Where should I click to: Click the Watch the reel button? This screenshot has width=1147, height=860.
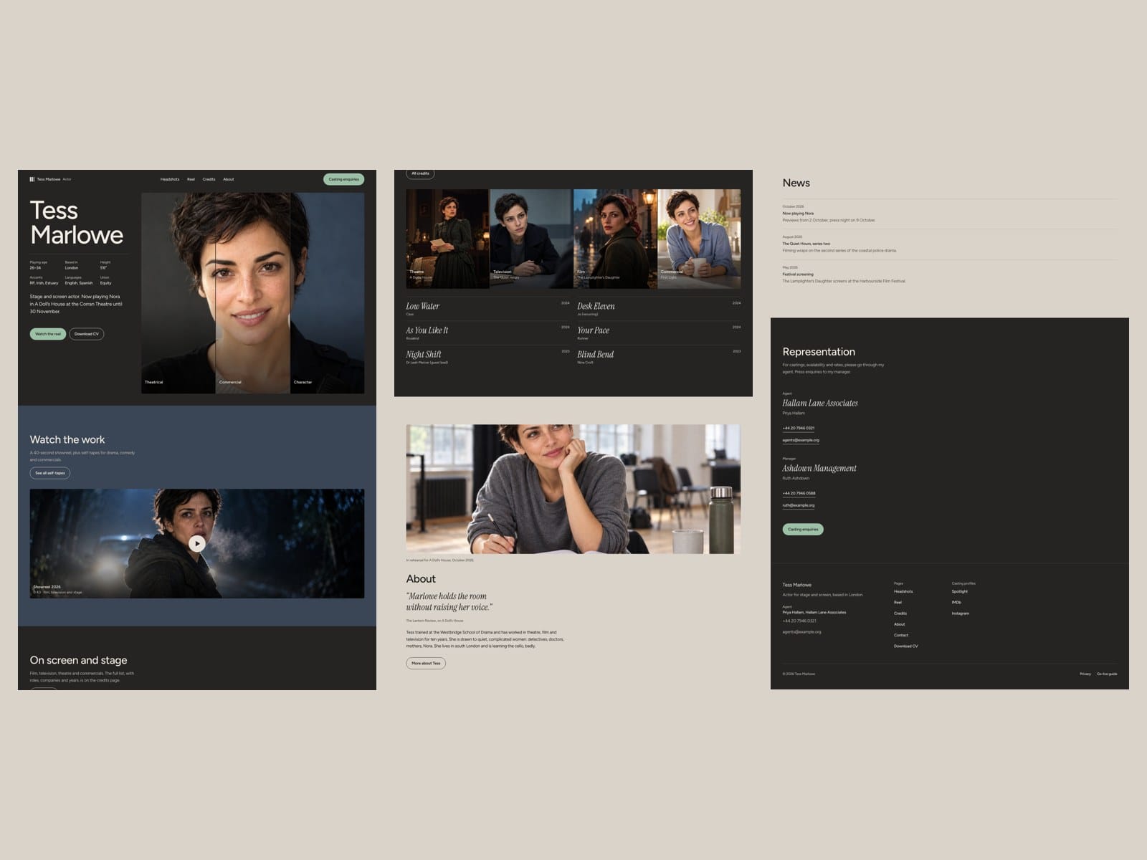point(48,334)
